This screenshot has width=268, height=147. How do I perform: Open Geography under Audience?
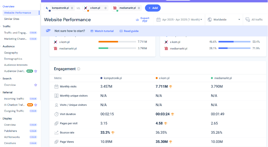11,53
